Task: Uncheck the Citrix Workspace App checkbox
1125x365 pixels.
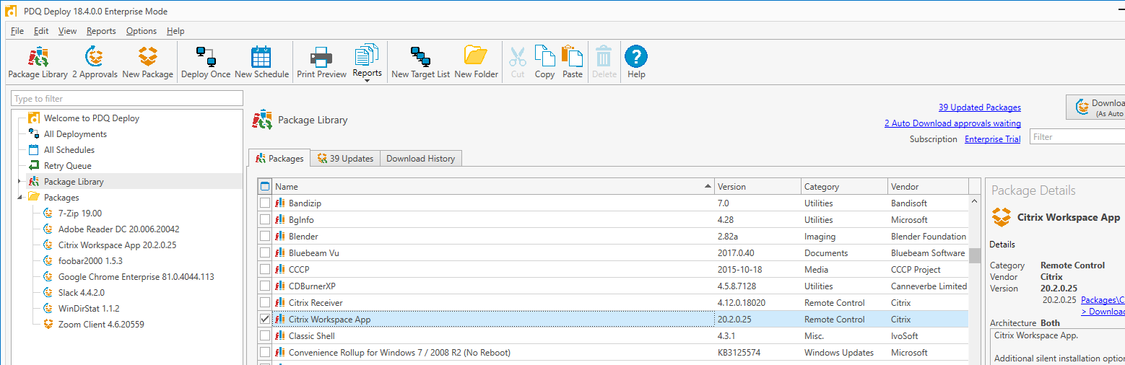Action: (x=265, y=319)
